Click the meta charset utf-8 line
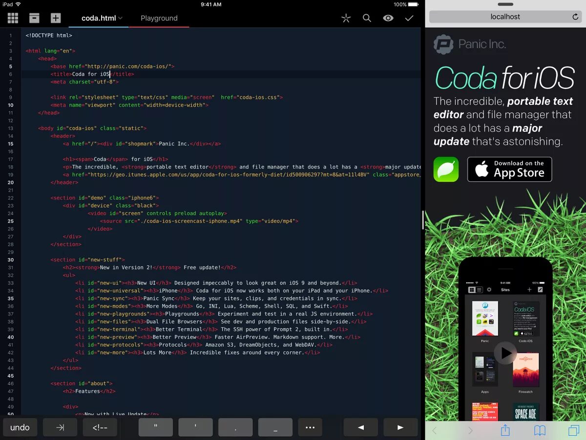This screenshot has height=440, width=586. [84, 82]
